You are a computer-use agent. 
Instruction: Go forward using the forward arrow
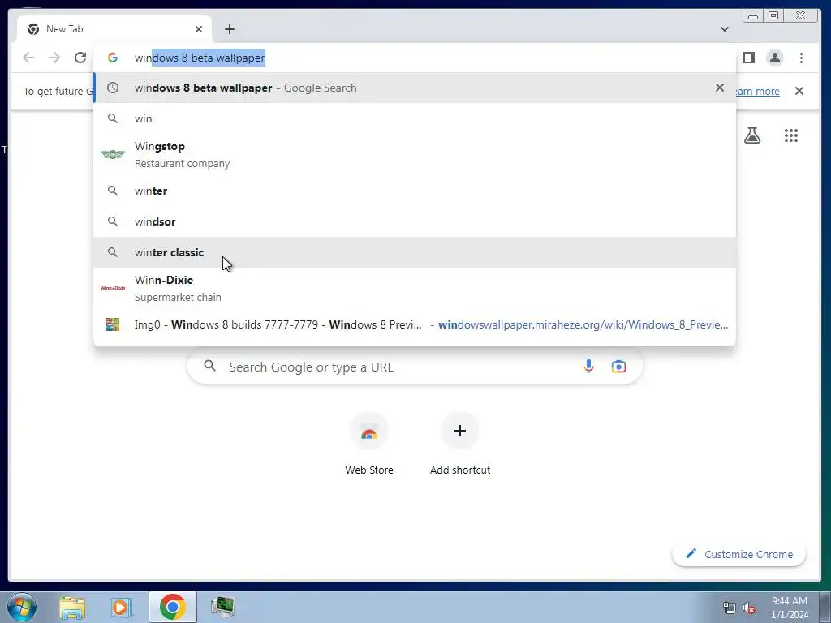(54, 58)
